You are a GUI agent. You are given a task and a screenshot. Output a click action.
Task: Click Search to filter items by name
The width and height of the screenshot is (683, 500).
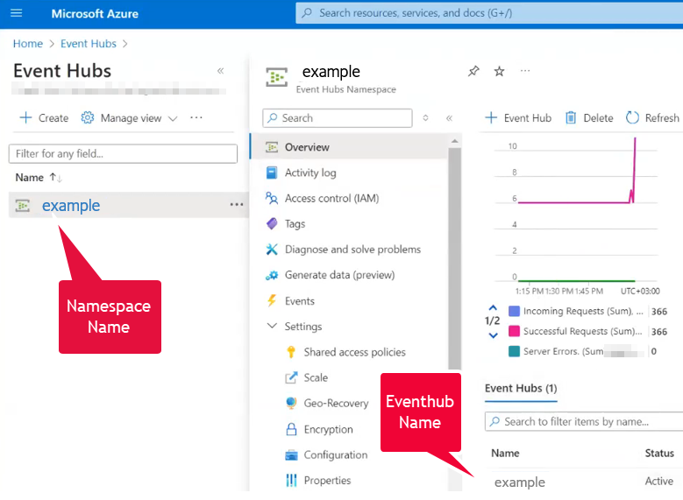click(584, 422)
